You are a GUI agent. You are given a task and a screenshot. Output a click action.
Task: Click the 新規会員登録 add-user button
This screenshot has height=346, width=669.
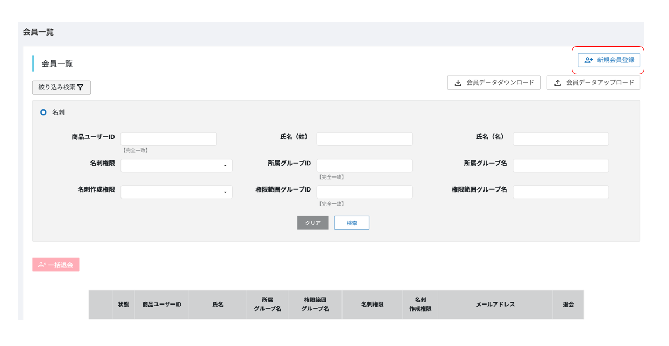[609, 60]
